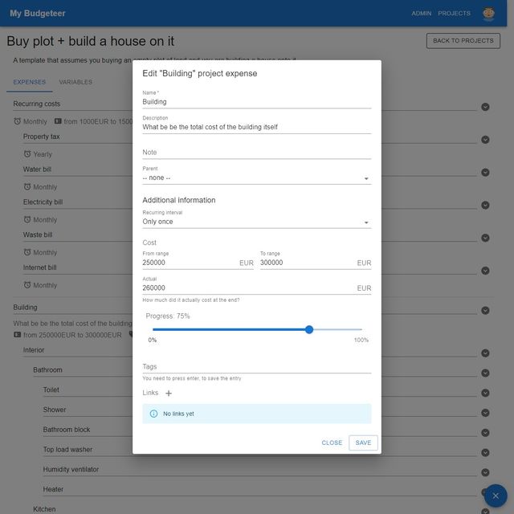The image size is (514, 514).
Task: Click "Progress: 75%" label
Action: [x=168, y=316]
